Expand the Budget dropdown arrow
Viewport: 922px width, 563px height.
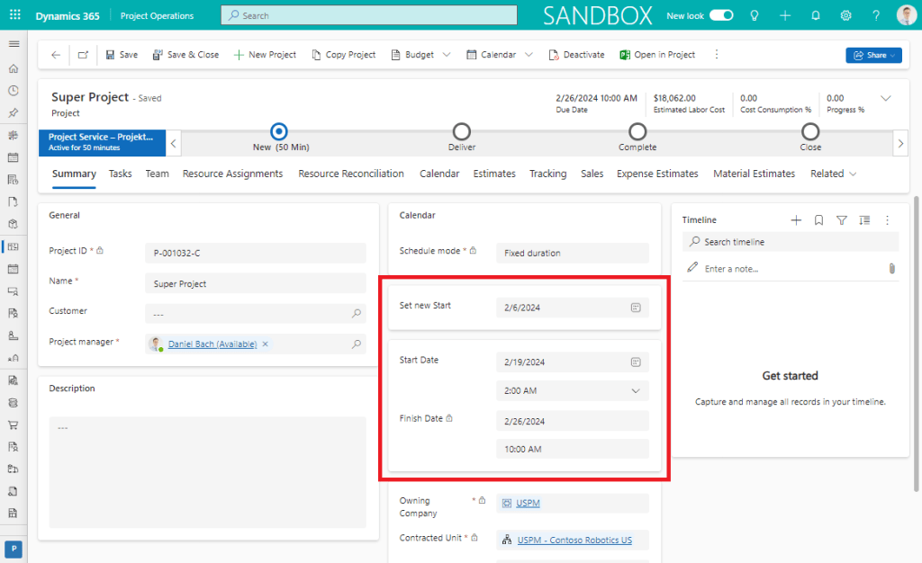(446, 55)
